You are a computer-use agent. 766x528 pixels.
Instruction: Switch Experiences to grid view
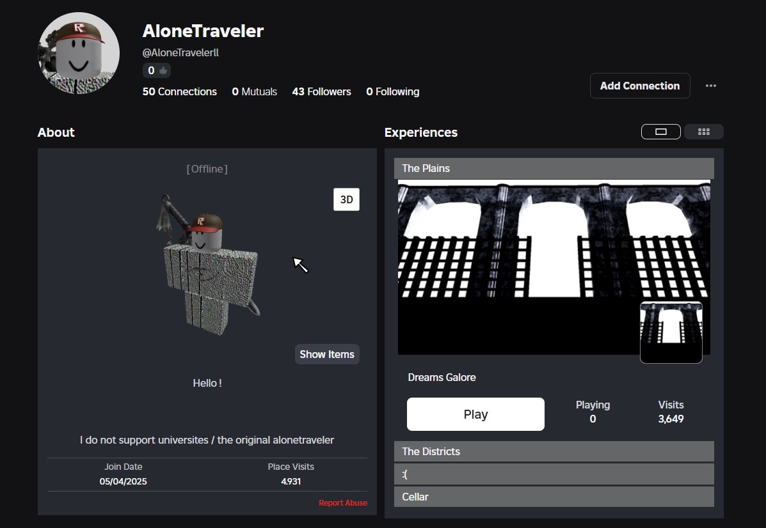(x=703, y=132)
